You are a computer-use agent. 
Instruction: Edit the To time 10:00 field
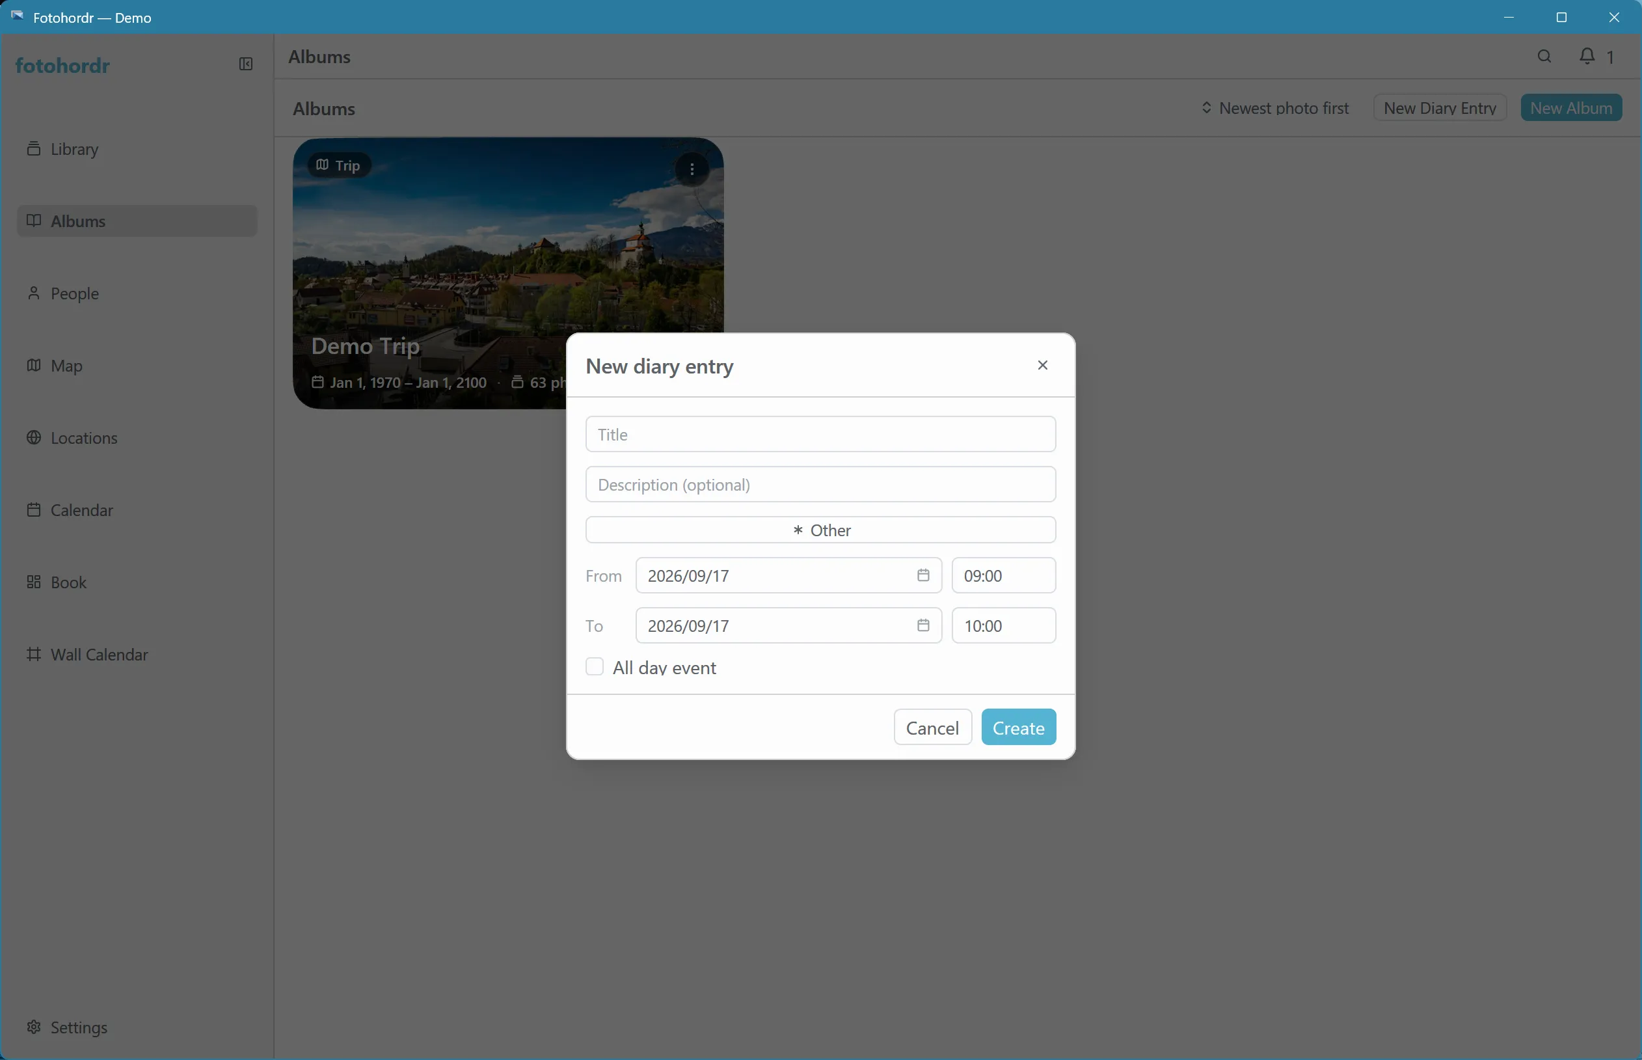click(1003, 626)
